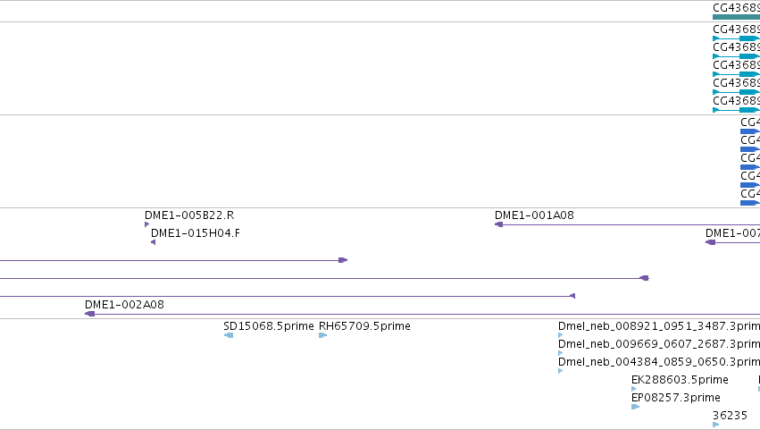Viewport: 760px width, 430px height.
Task: Click the arrowhead of the DME1-007 feature
Action: 711,242
